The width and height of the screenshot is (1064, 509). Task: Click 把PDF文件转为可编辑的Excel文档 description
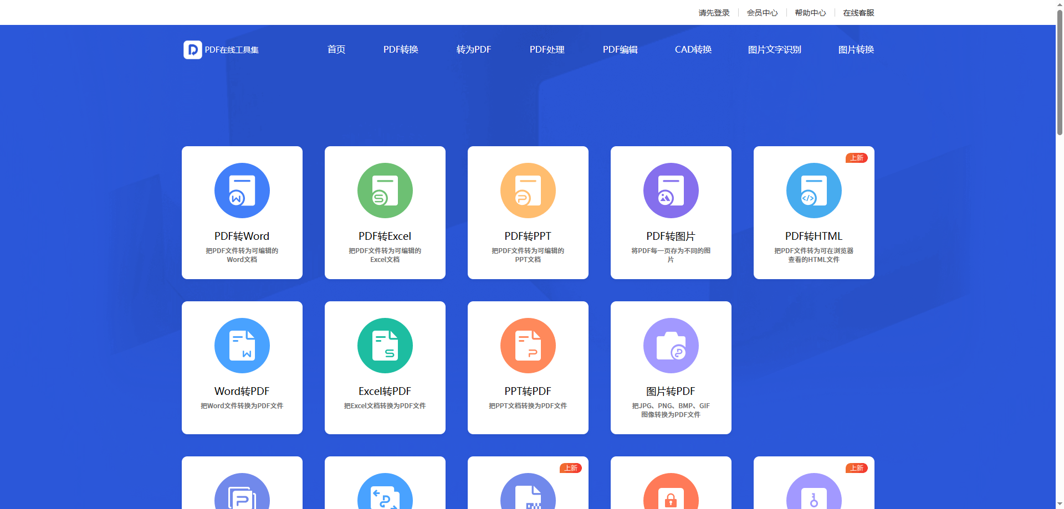(385, 255)
